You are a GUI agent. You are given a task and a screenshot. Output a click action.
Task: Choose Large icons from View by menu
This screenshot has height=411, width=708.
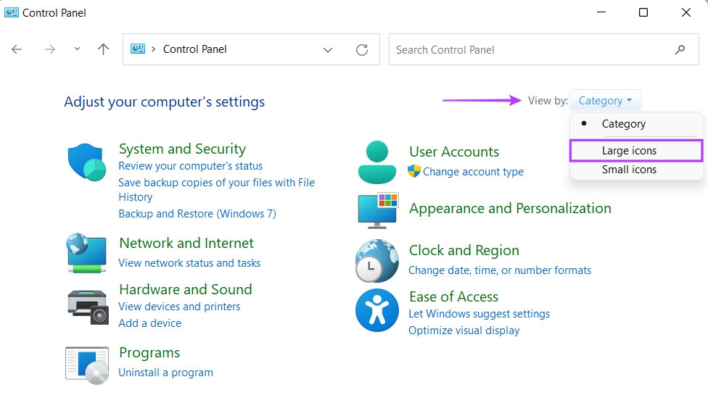(x=636, y=151)
